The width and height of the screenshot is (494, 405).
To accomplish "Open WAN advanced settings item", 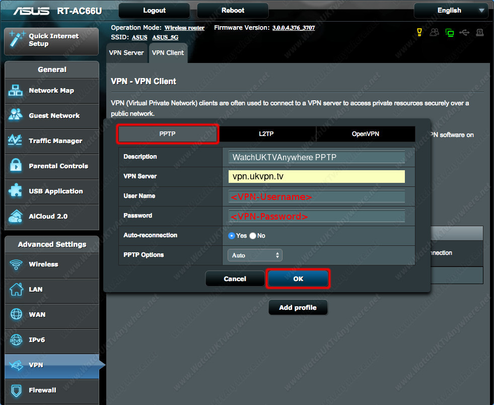I will pyautogui.click(x=52, y=316).
